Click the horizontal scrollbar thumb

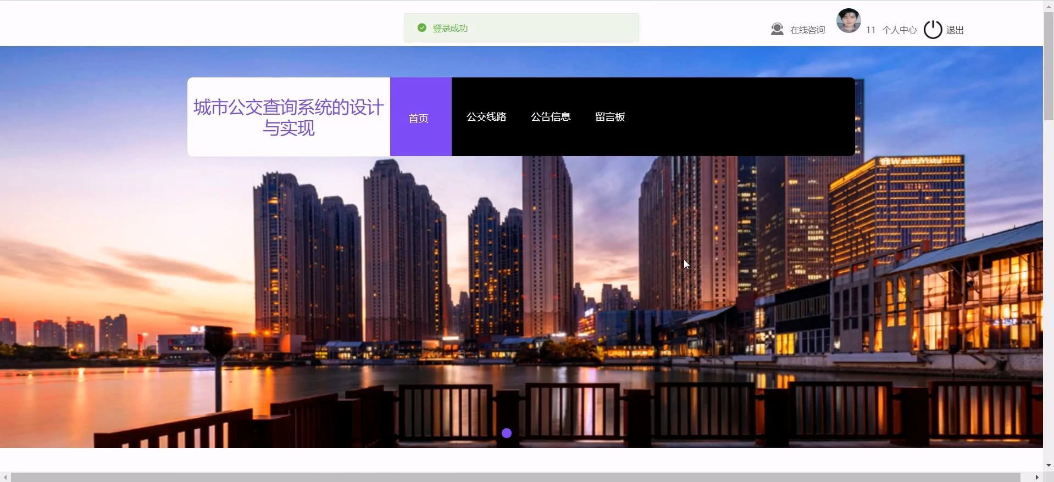click(x=515, y=477)
